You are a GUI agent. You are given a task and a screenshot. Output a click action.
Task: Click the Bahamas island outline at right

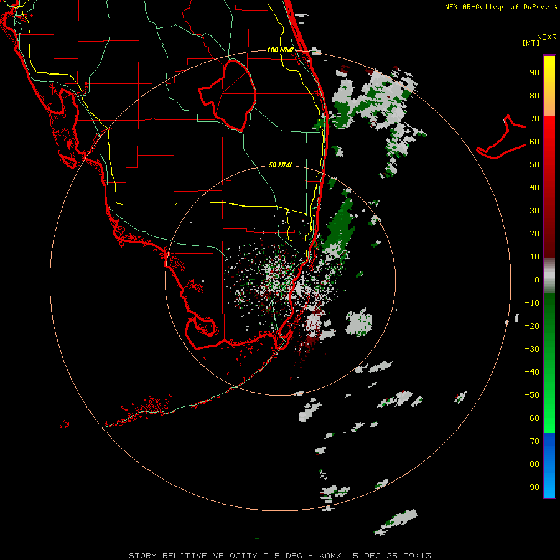(x=502, y=137)
